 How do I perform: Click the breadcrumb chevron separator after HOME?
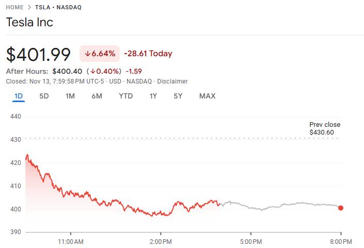pyautogui.click(x=29, y=8)
